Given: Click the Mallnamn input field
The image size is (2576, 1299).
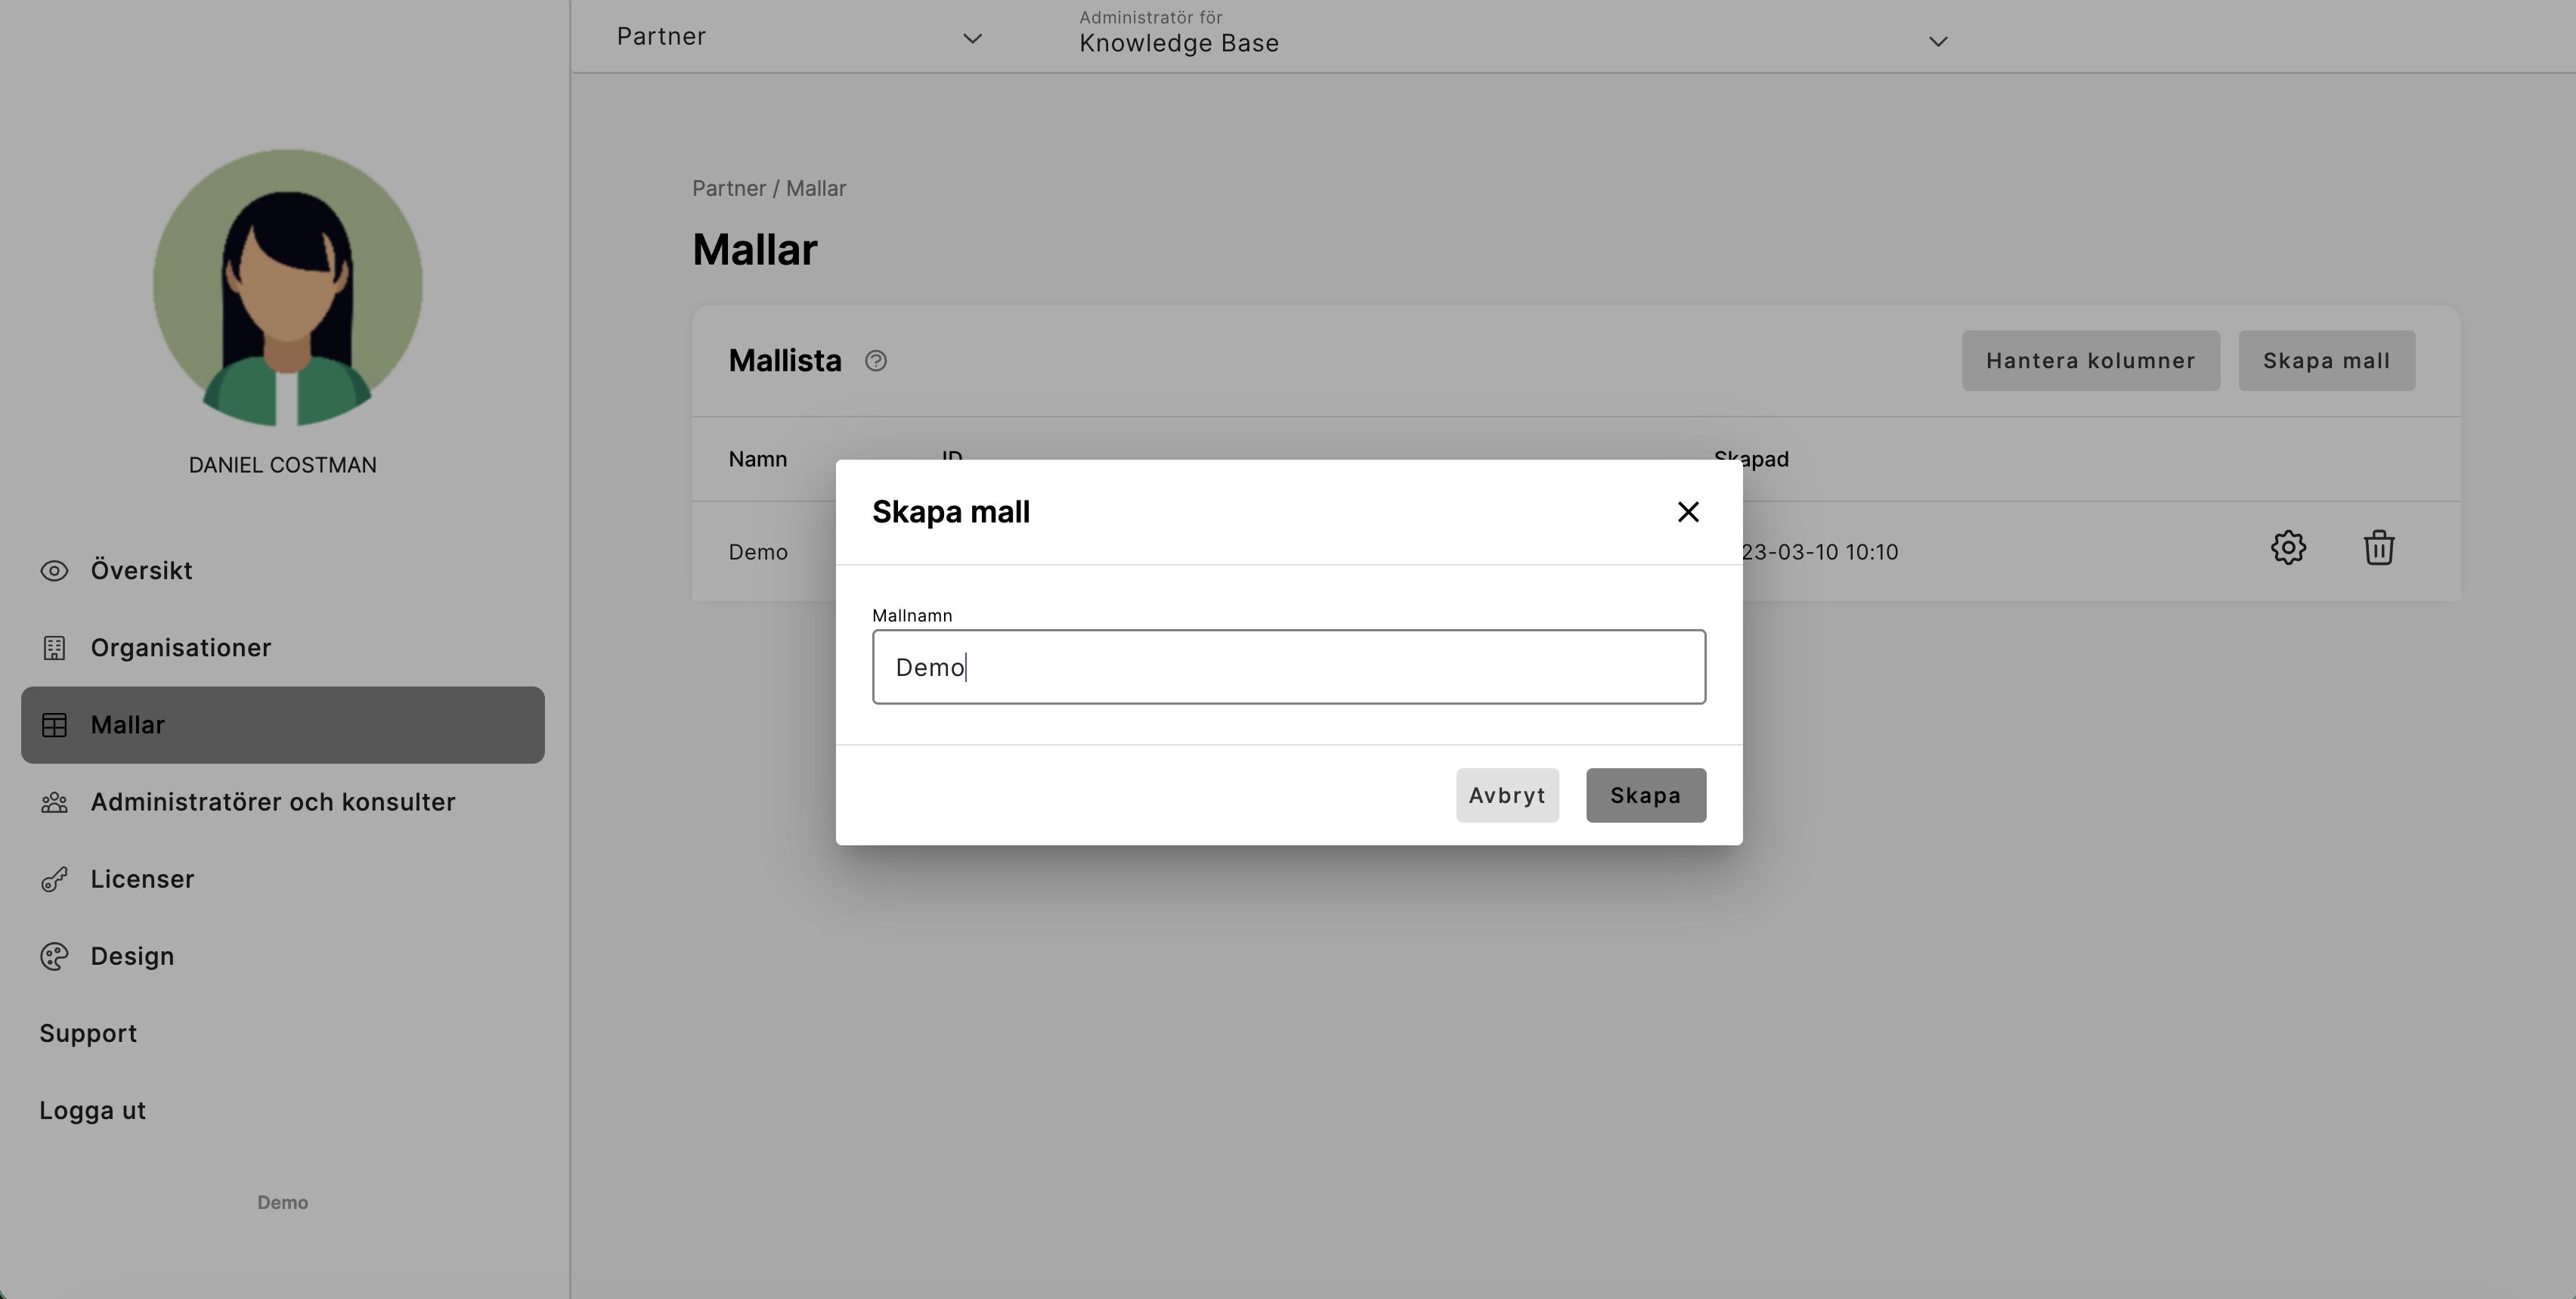Looking at the screenshot, I should (1288, 667).
